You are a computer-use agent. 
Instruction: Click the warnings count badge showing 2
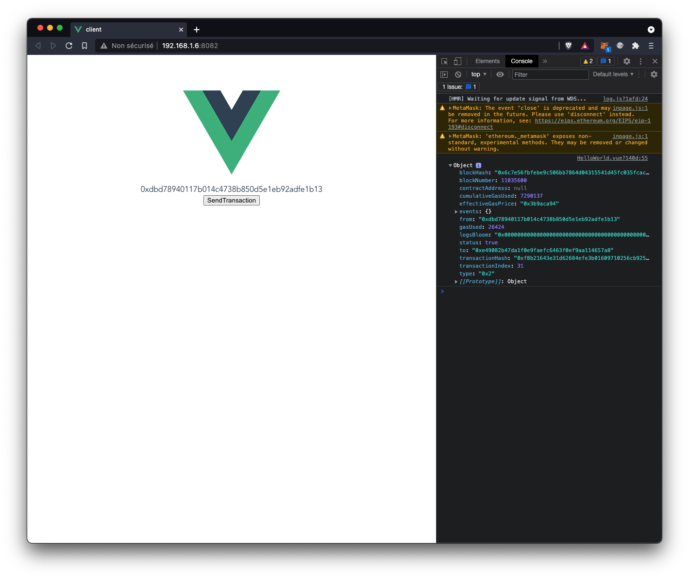coord(588,61)
